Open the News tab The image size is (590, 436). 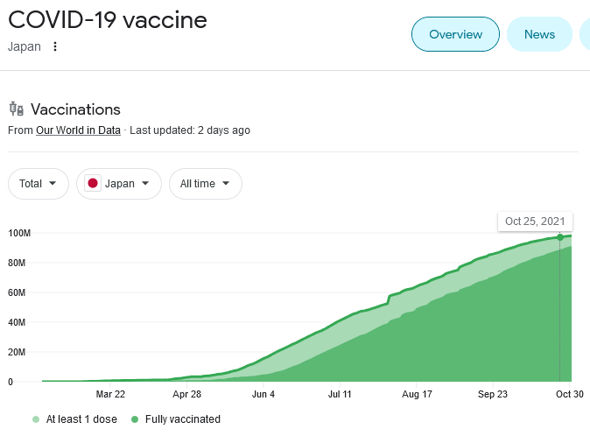click(539, 35)
